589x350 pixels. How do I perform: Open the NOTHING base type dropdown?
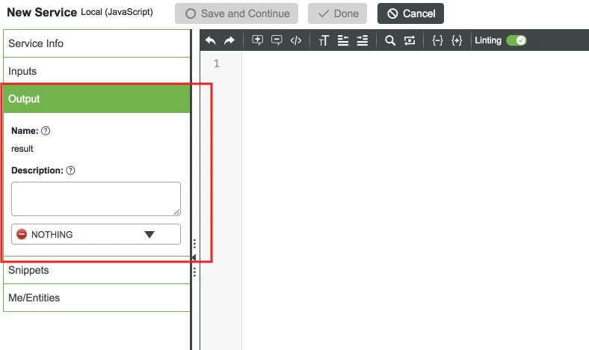pos(96,234)
